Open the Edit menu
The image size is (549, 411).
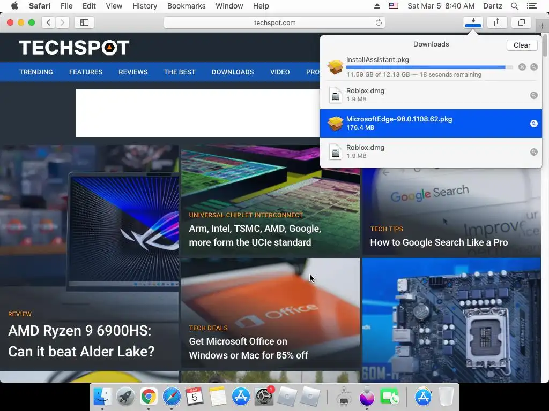pyautogui.click(x=89, y=6)
